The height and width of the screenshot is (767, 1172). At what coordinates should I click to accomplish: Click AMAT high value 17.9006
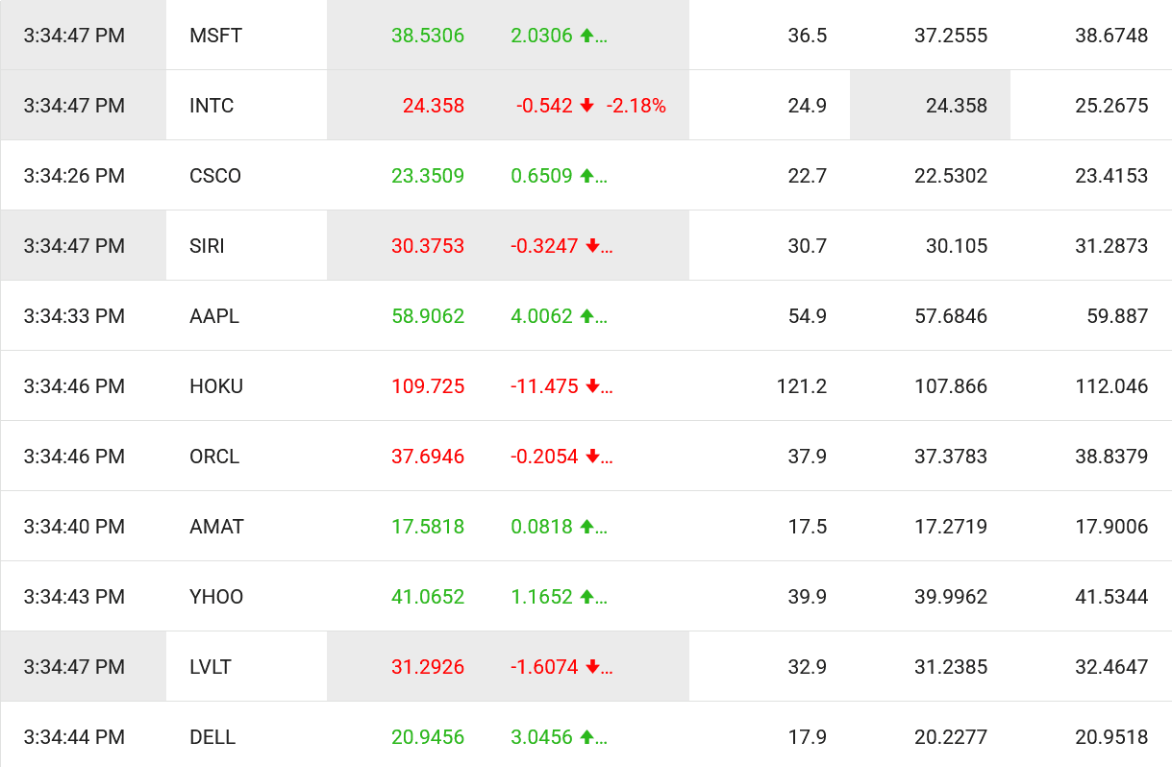point(1111,527)
